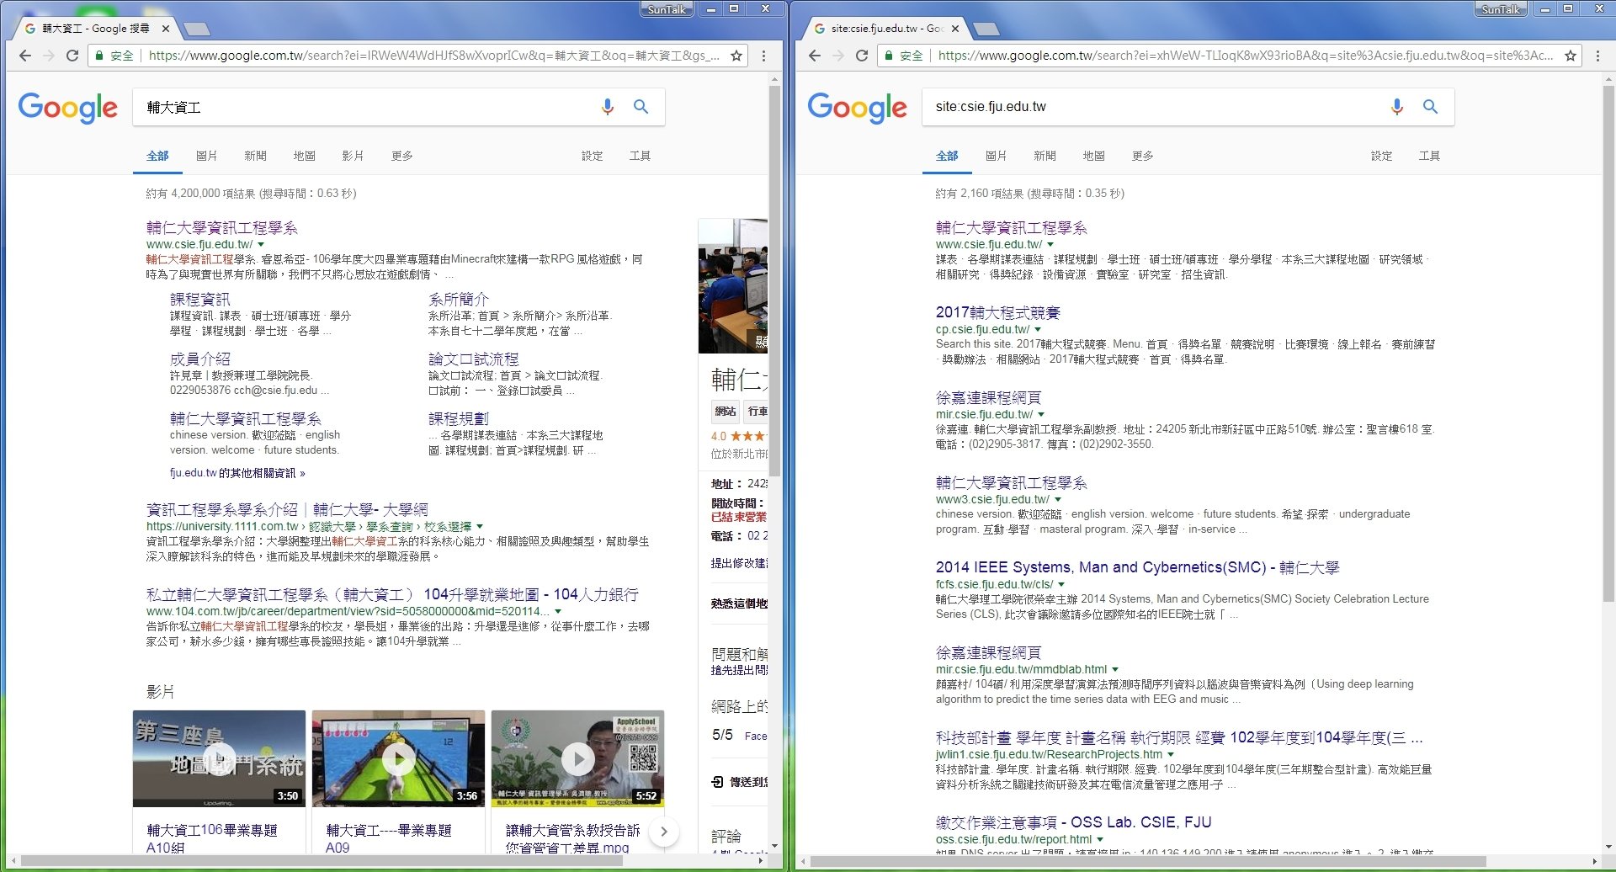Expand dropdown arrow beside university.1111.com.tw result

(480, 527)
